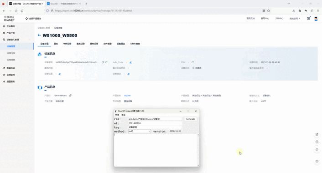Switch to the 操作记录 tab

coord(94,44)
